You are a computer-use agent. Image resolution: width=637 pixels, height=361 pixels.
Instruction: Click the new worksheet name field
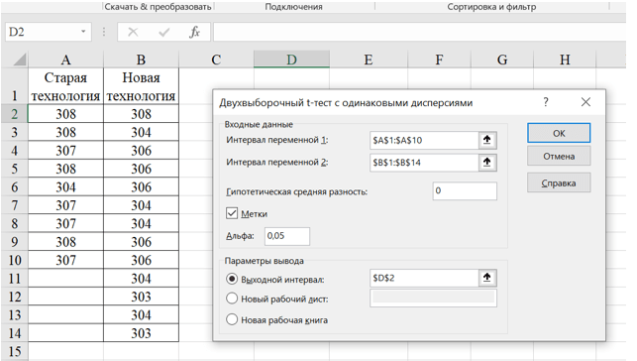click(433, 298)
